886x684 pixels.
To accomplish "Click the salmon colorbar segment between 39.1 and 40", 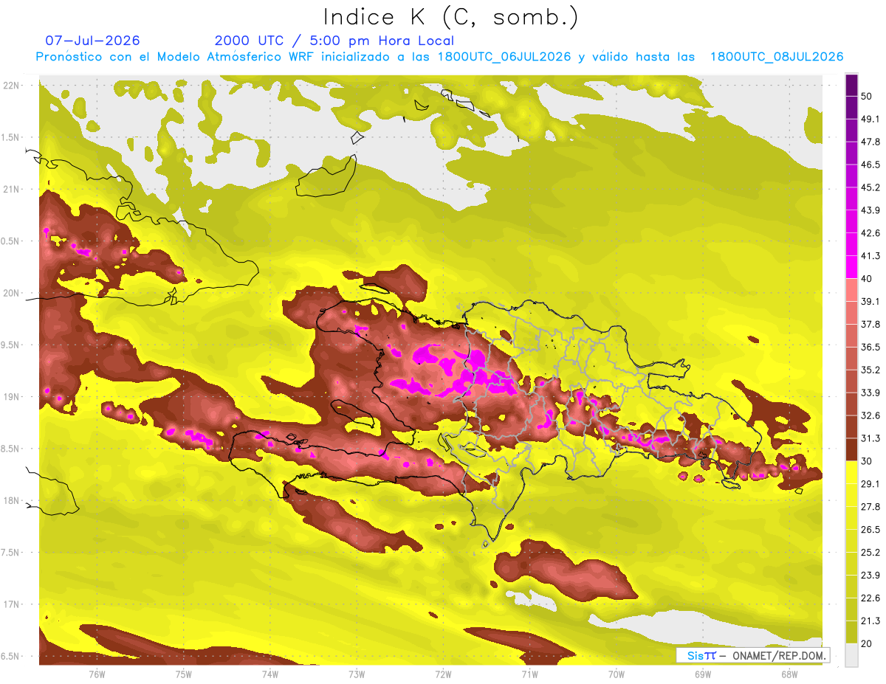I will 851,290.
